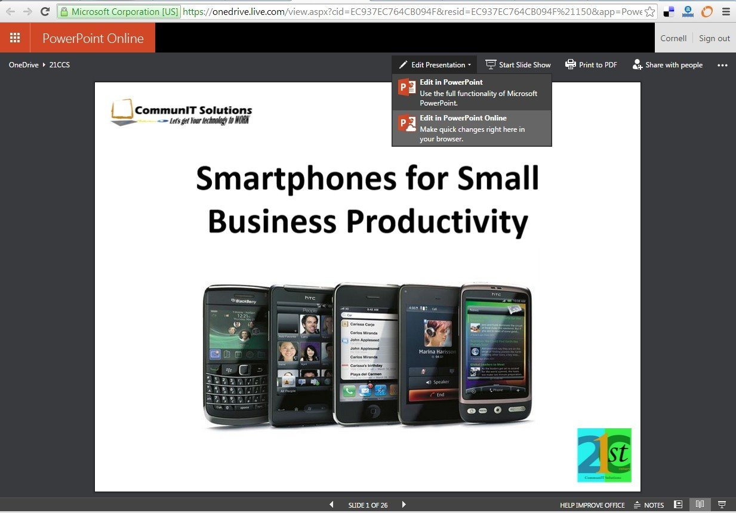Open the Delicious extension icon
This screenshot has width=736, height=513.
click(669, 11)
